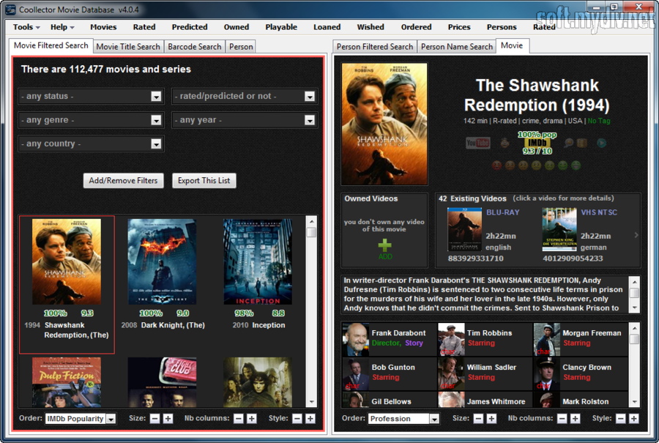Open the Help menu
This screenshot has width=659, height=443.
62,27
